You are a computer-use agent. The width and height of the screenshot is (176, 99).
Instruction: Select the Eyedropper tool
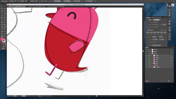point(2,29)
